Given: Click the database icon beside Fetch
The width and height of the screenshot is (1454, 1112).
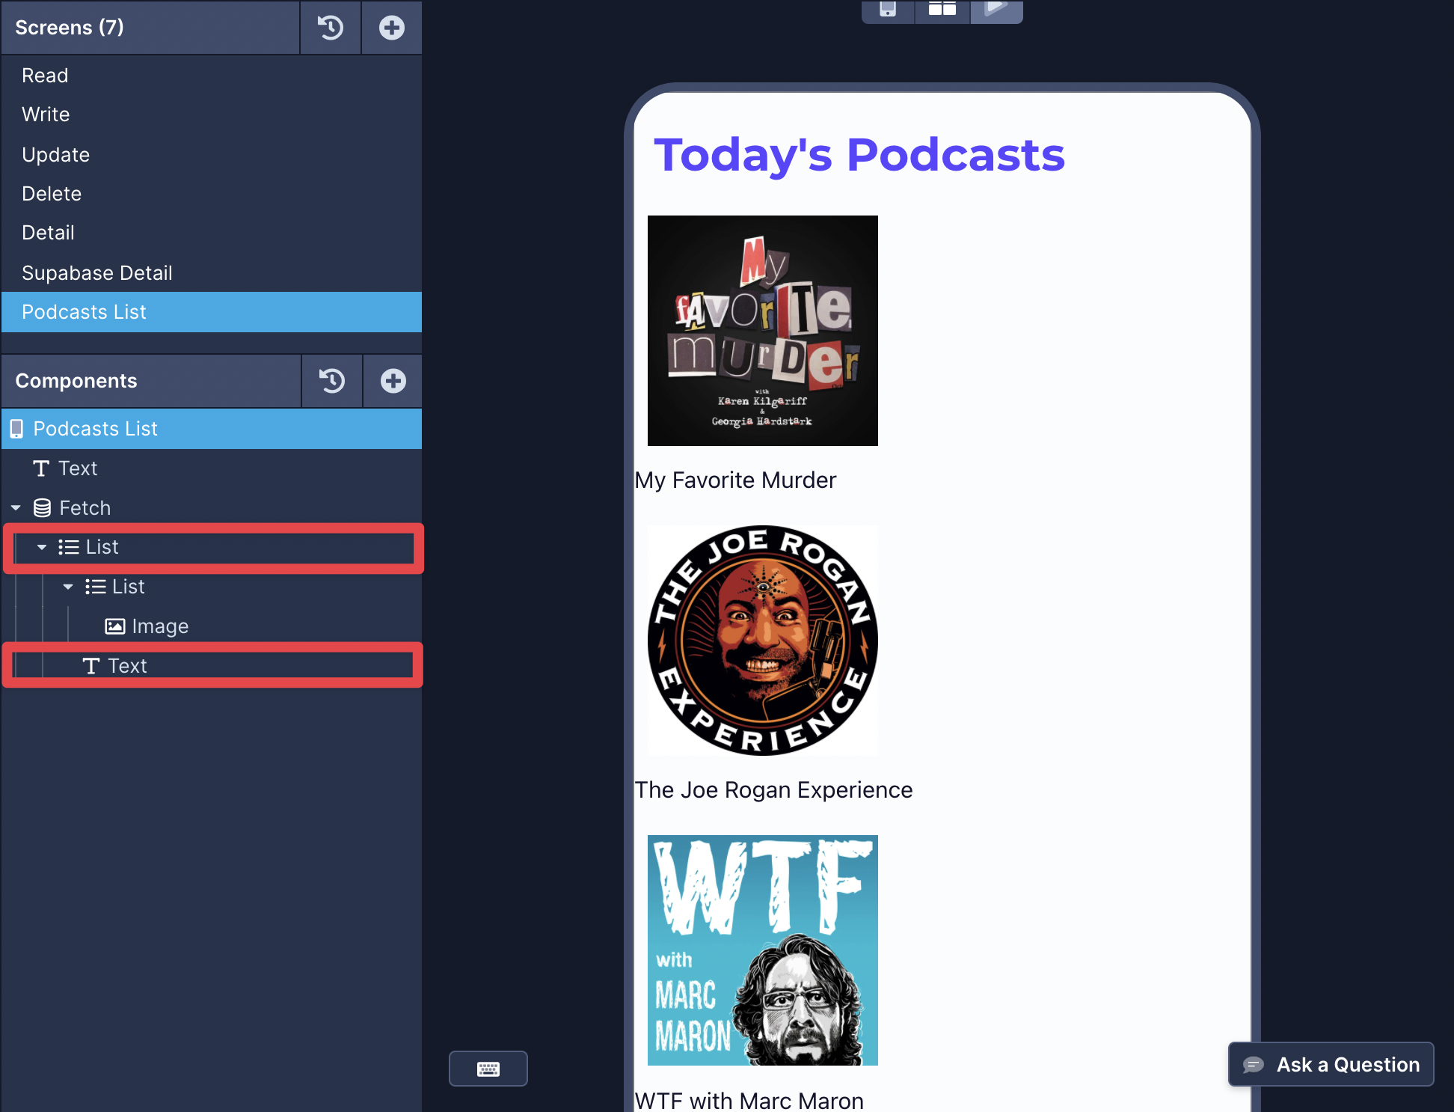Looking at the screenshot, I should 43,508.
